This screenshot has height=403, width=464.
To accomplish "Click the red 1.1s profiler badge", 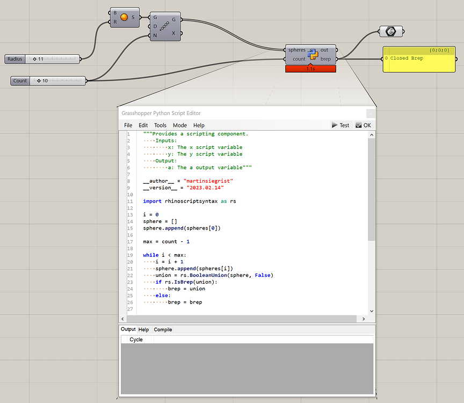I will coord(311,69).
